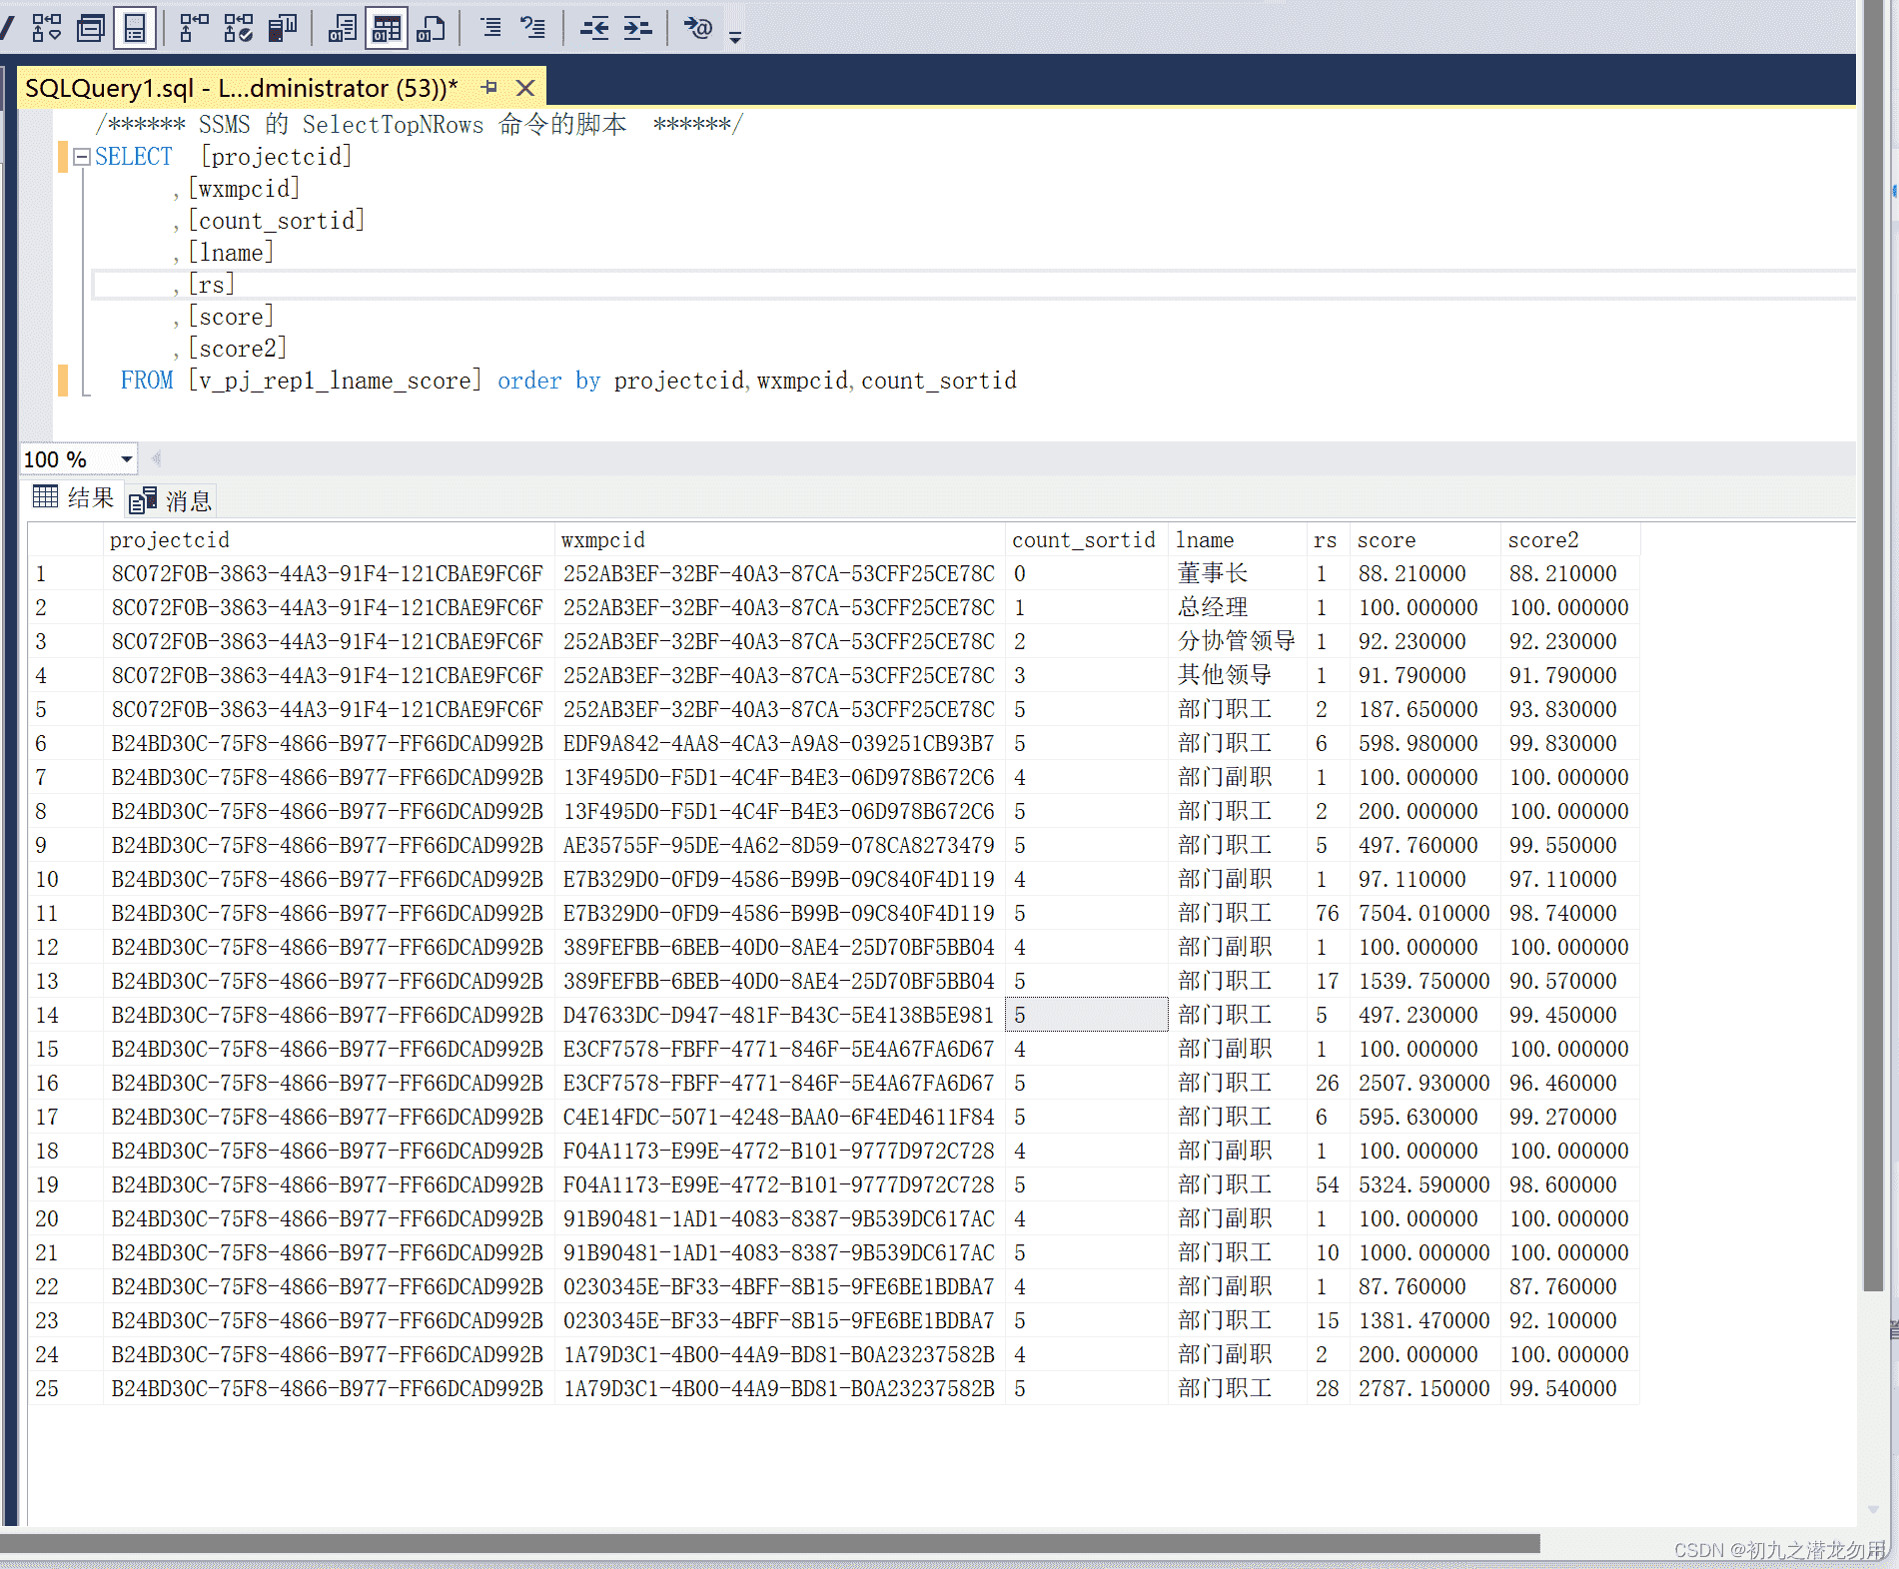Screen dimensions: 1899x1569
Task: Comment out the selected lines
Action: tap(490, 28)
